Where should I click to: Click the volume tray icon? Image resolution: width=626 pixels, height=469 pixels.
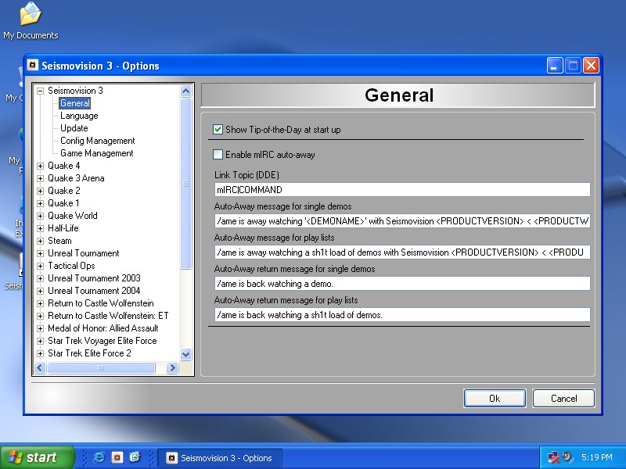[567, 457]
